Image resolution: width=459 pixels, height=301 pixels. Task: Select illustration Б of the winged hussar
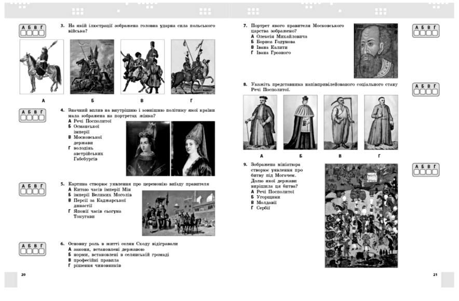92,67
